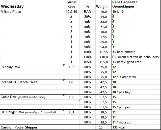Click the 110% percentage cell
This screenshot has height=130, width=161.
(x=88, y=57)
